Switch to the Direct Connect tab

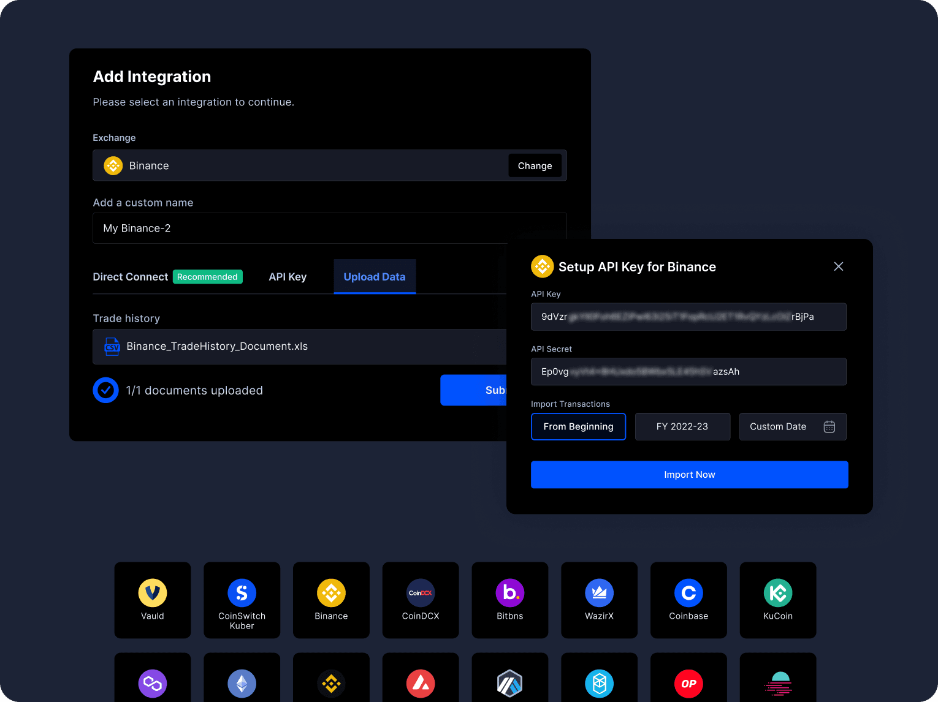coord(131,277)
